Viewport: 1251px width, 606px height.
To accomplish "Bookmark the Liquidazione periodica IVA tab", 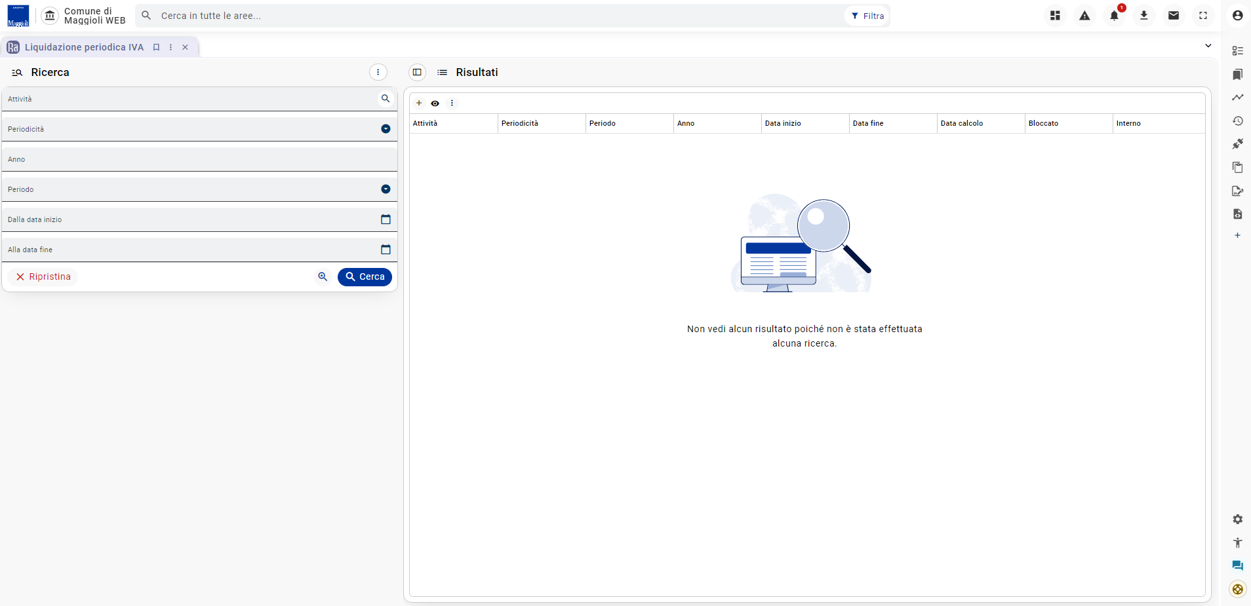I will (x=156, y=47).
